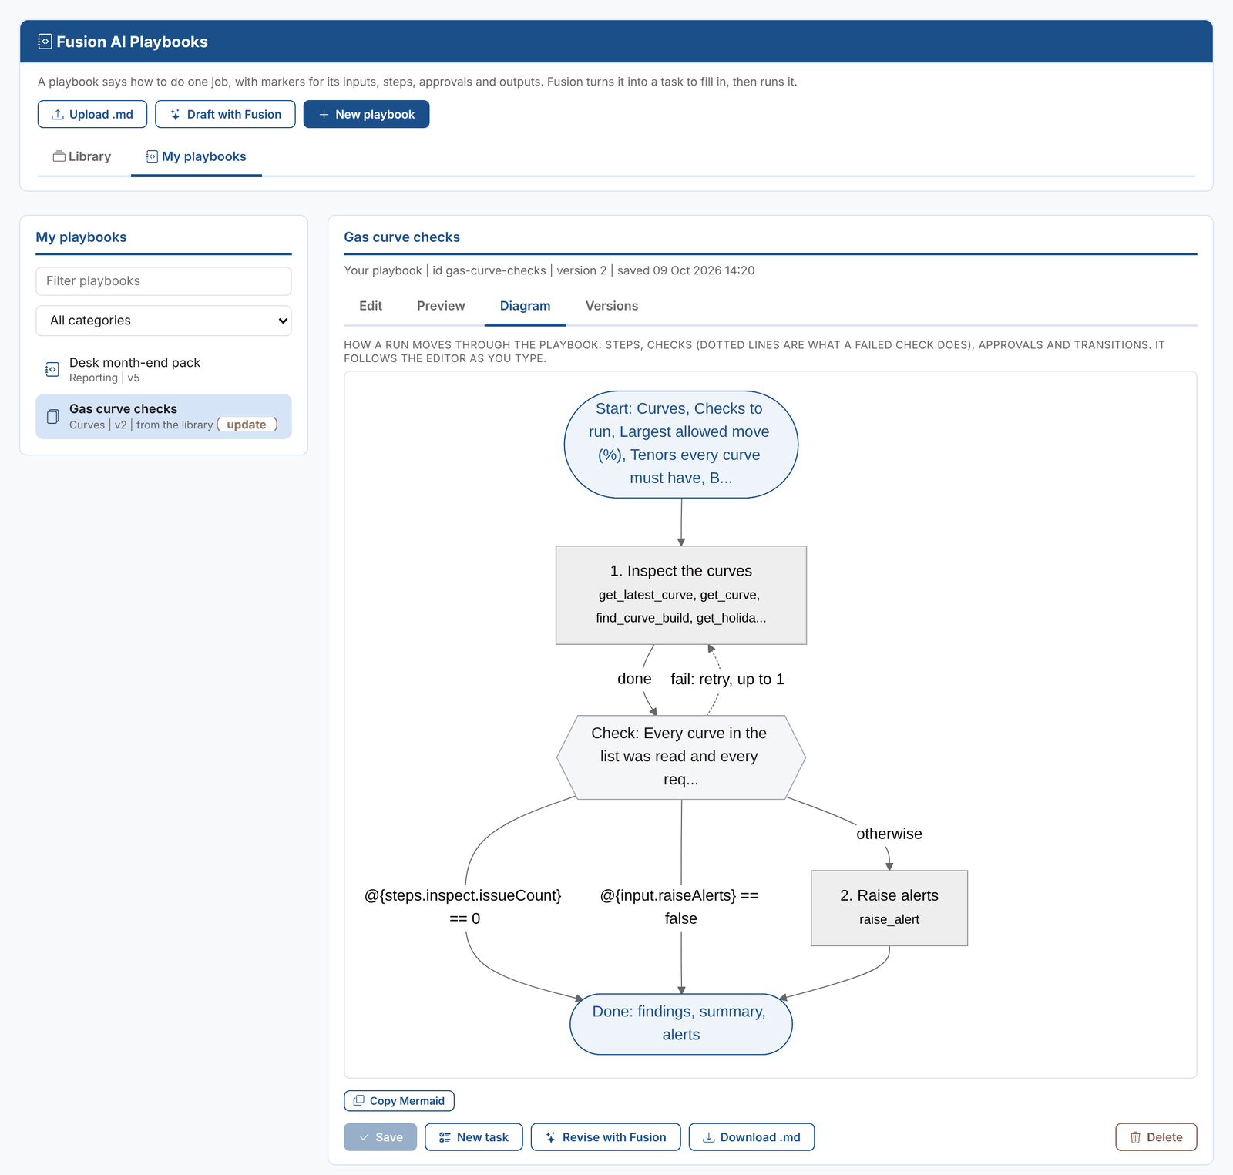Open the All categories dropdown
Image resolution: width=1233 pixels, height=1175 pixels.
pyautogui.click(x=163, y=321)
